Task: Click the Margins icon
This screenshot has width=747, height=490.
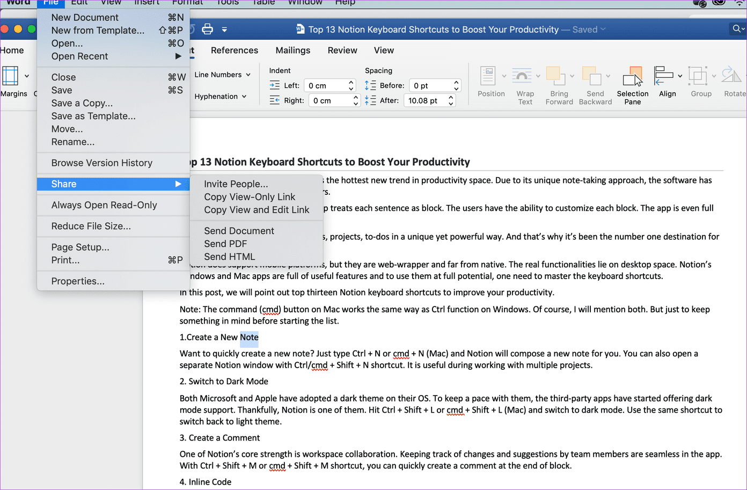Action: point(10,76)
